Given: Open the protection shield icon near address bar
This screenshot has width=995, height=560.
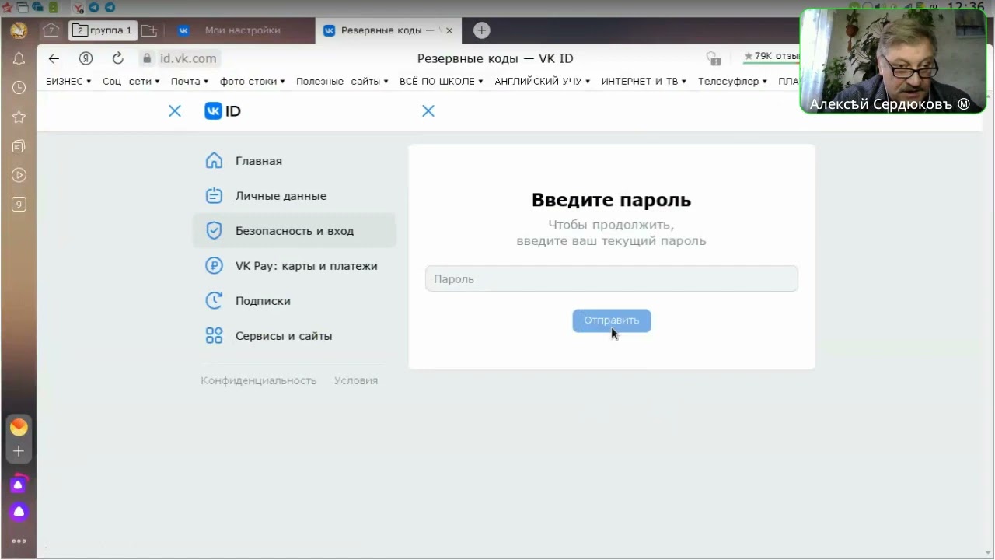Looking at the screenshot, I should tap(713, 58).
